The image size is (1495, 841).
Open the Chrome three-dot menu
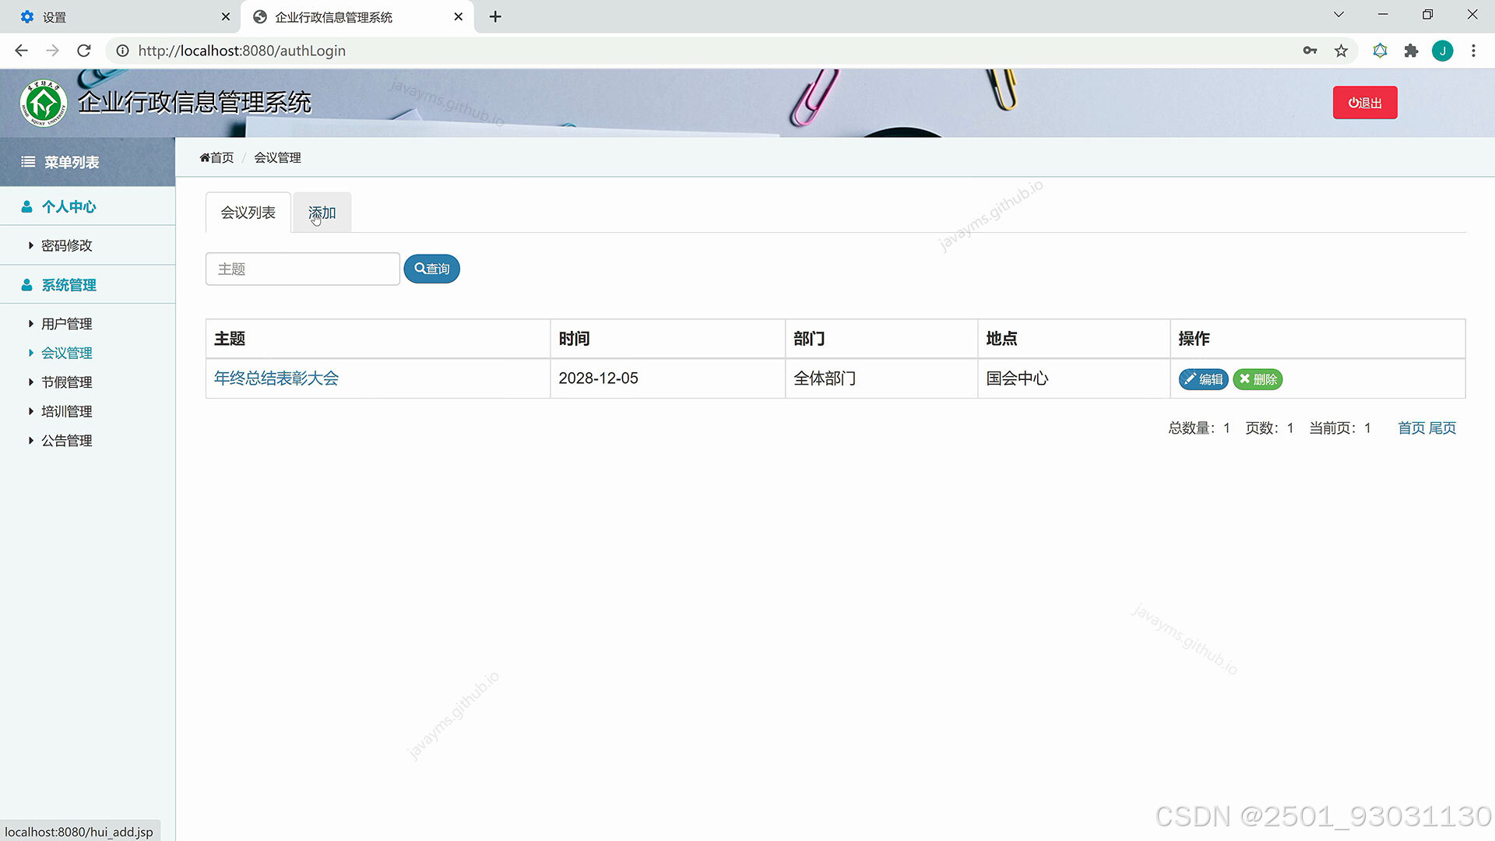click(x=1473, y=51)
